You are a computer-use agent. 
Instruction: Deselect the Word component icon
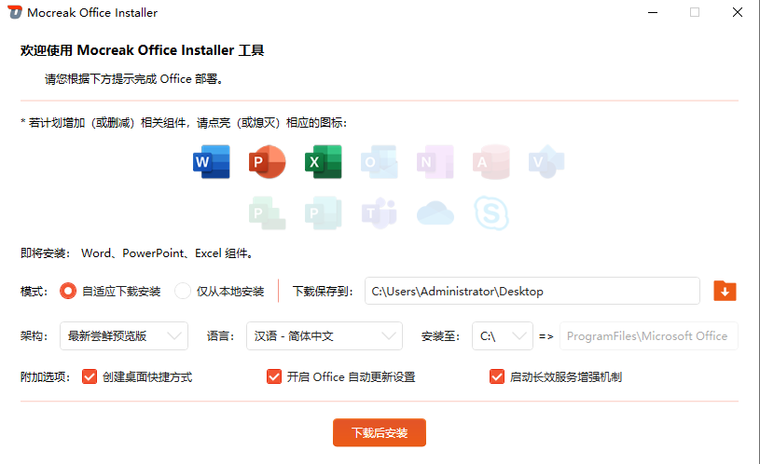pos(212,162)
